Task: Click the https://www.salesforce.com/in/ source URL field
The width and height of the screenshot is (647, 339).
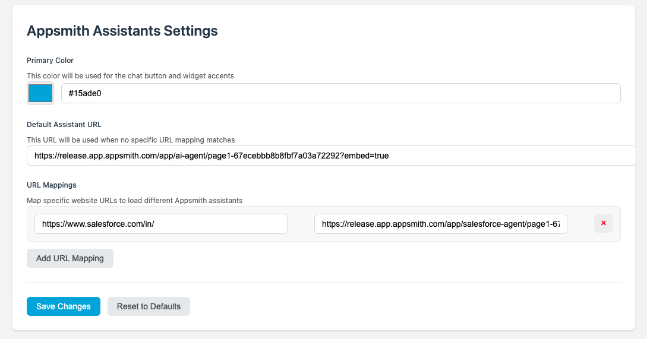Action: pyautogui.click(x=160, y=224)
